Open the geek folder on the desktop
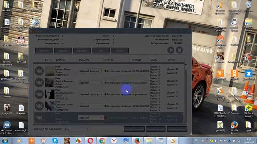This screenshot has height=144, width=257. point(249,126)
